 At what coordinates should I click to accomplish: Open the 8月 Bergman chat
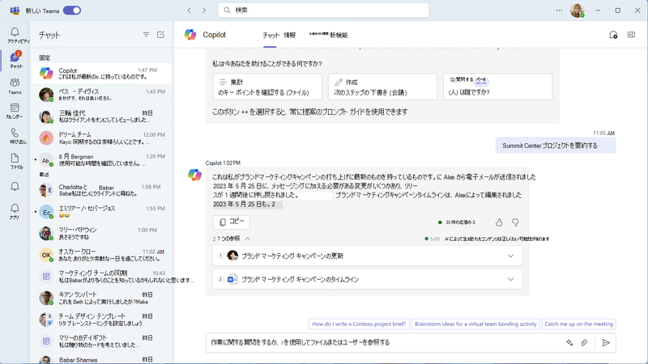point(102,159)
